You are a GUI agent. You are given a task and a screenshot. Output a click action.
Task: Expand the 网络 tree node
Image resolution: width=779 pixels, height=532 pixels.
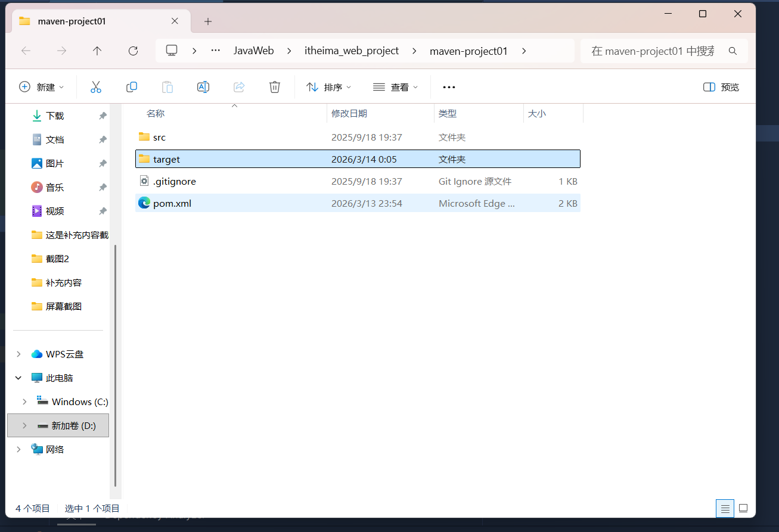point(18,449)
